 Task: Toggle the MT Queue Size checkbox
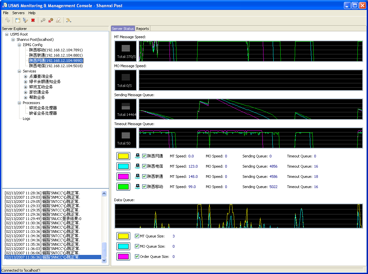coord(137,236)
